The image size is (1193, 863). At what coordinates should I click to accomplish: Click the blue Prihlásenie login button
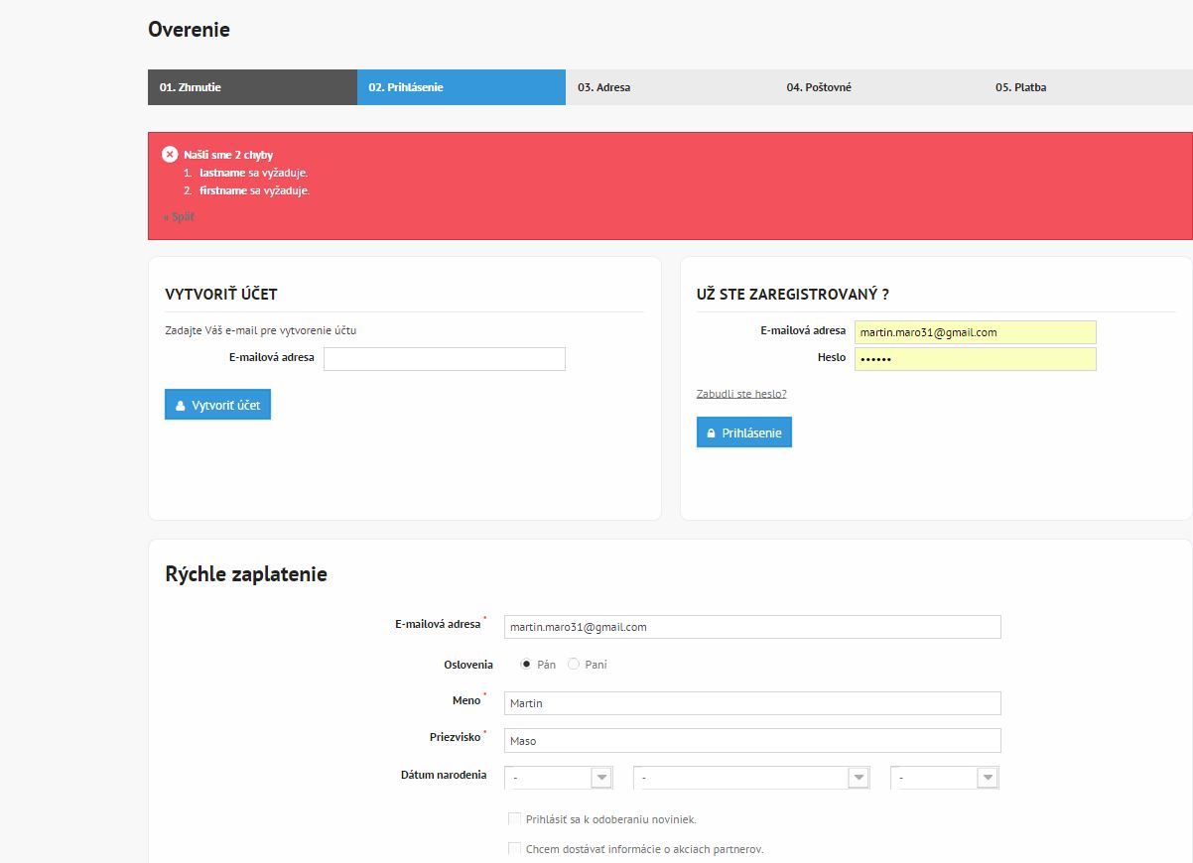click(x=744, y=432)
